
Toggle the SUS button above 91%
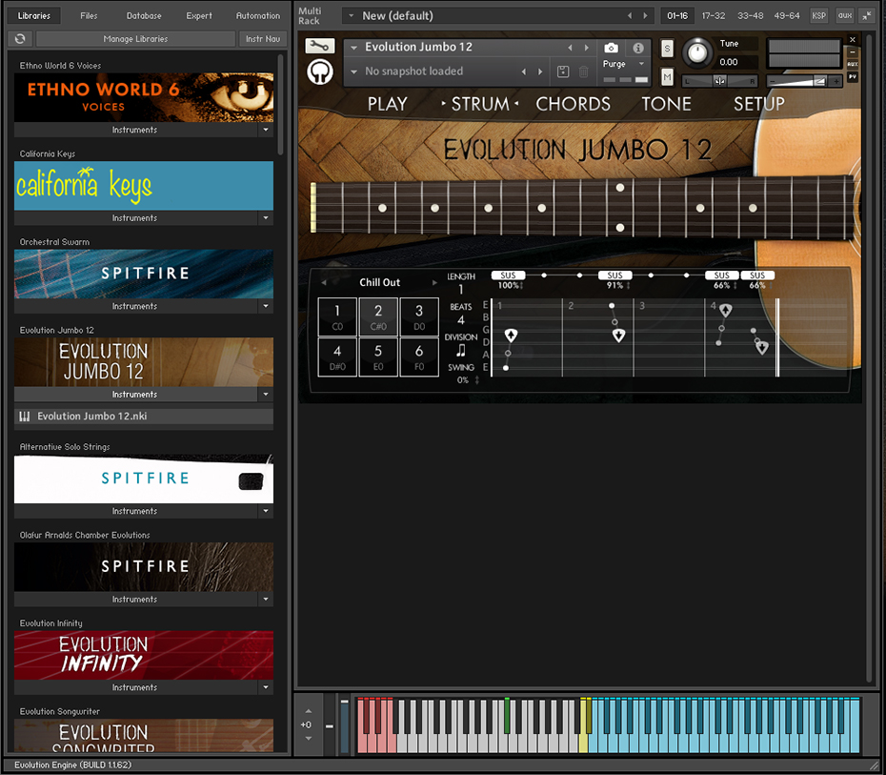[x=614, y=275]
